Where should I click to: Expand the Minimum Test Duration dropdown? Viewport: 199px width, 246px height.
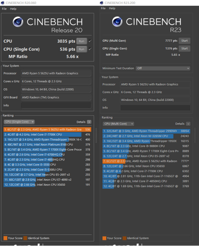[x=163, y=68]
